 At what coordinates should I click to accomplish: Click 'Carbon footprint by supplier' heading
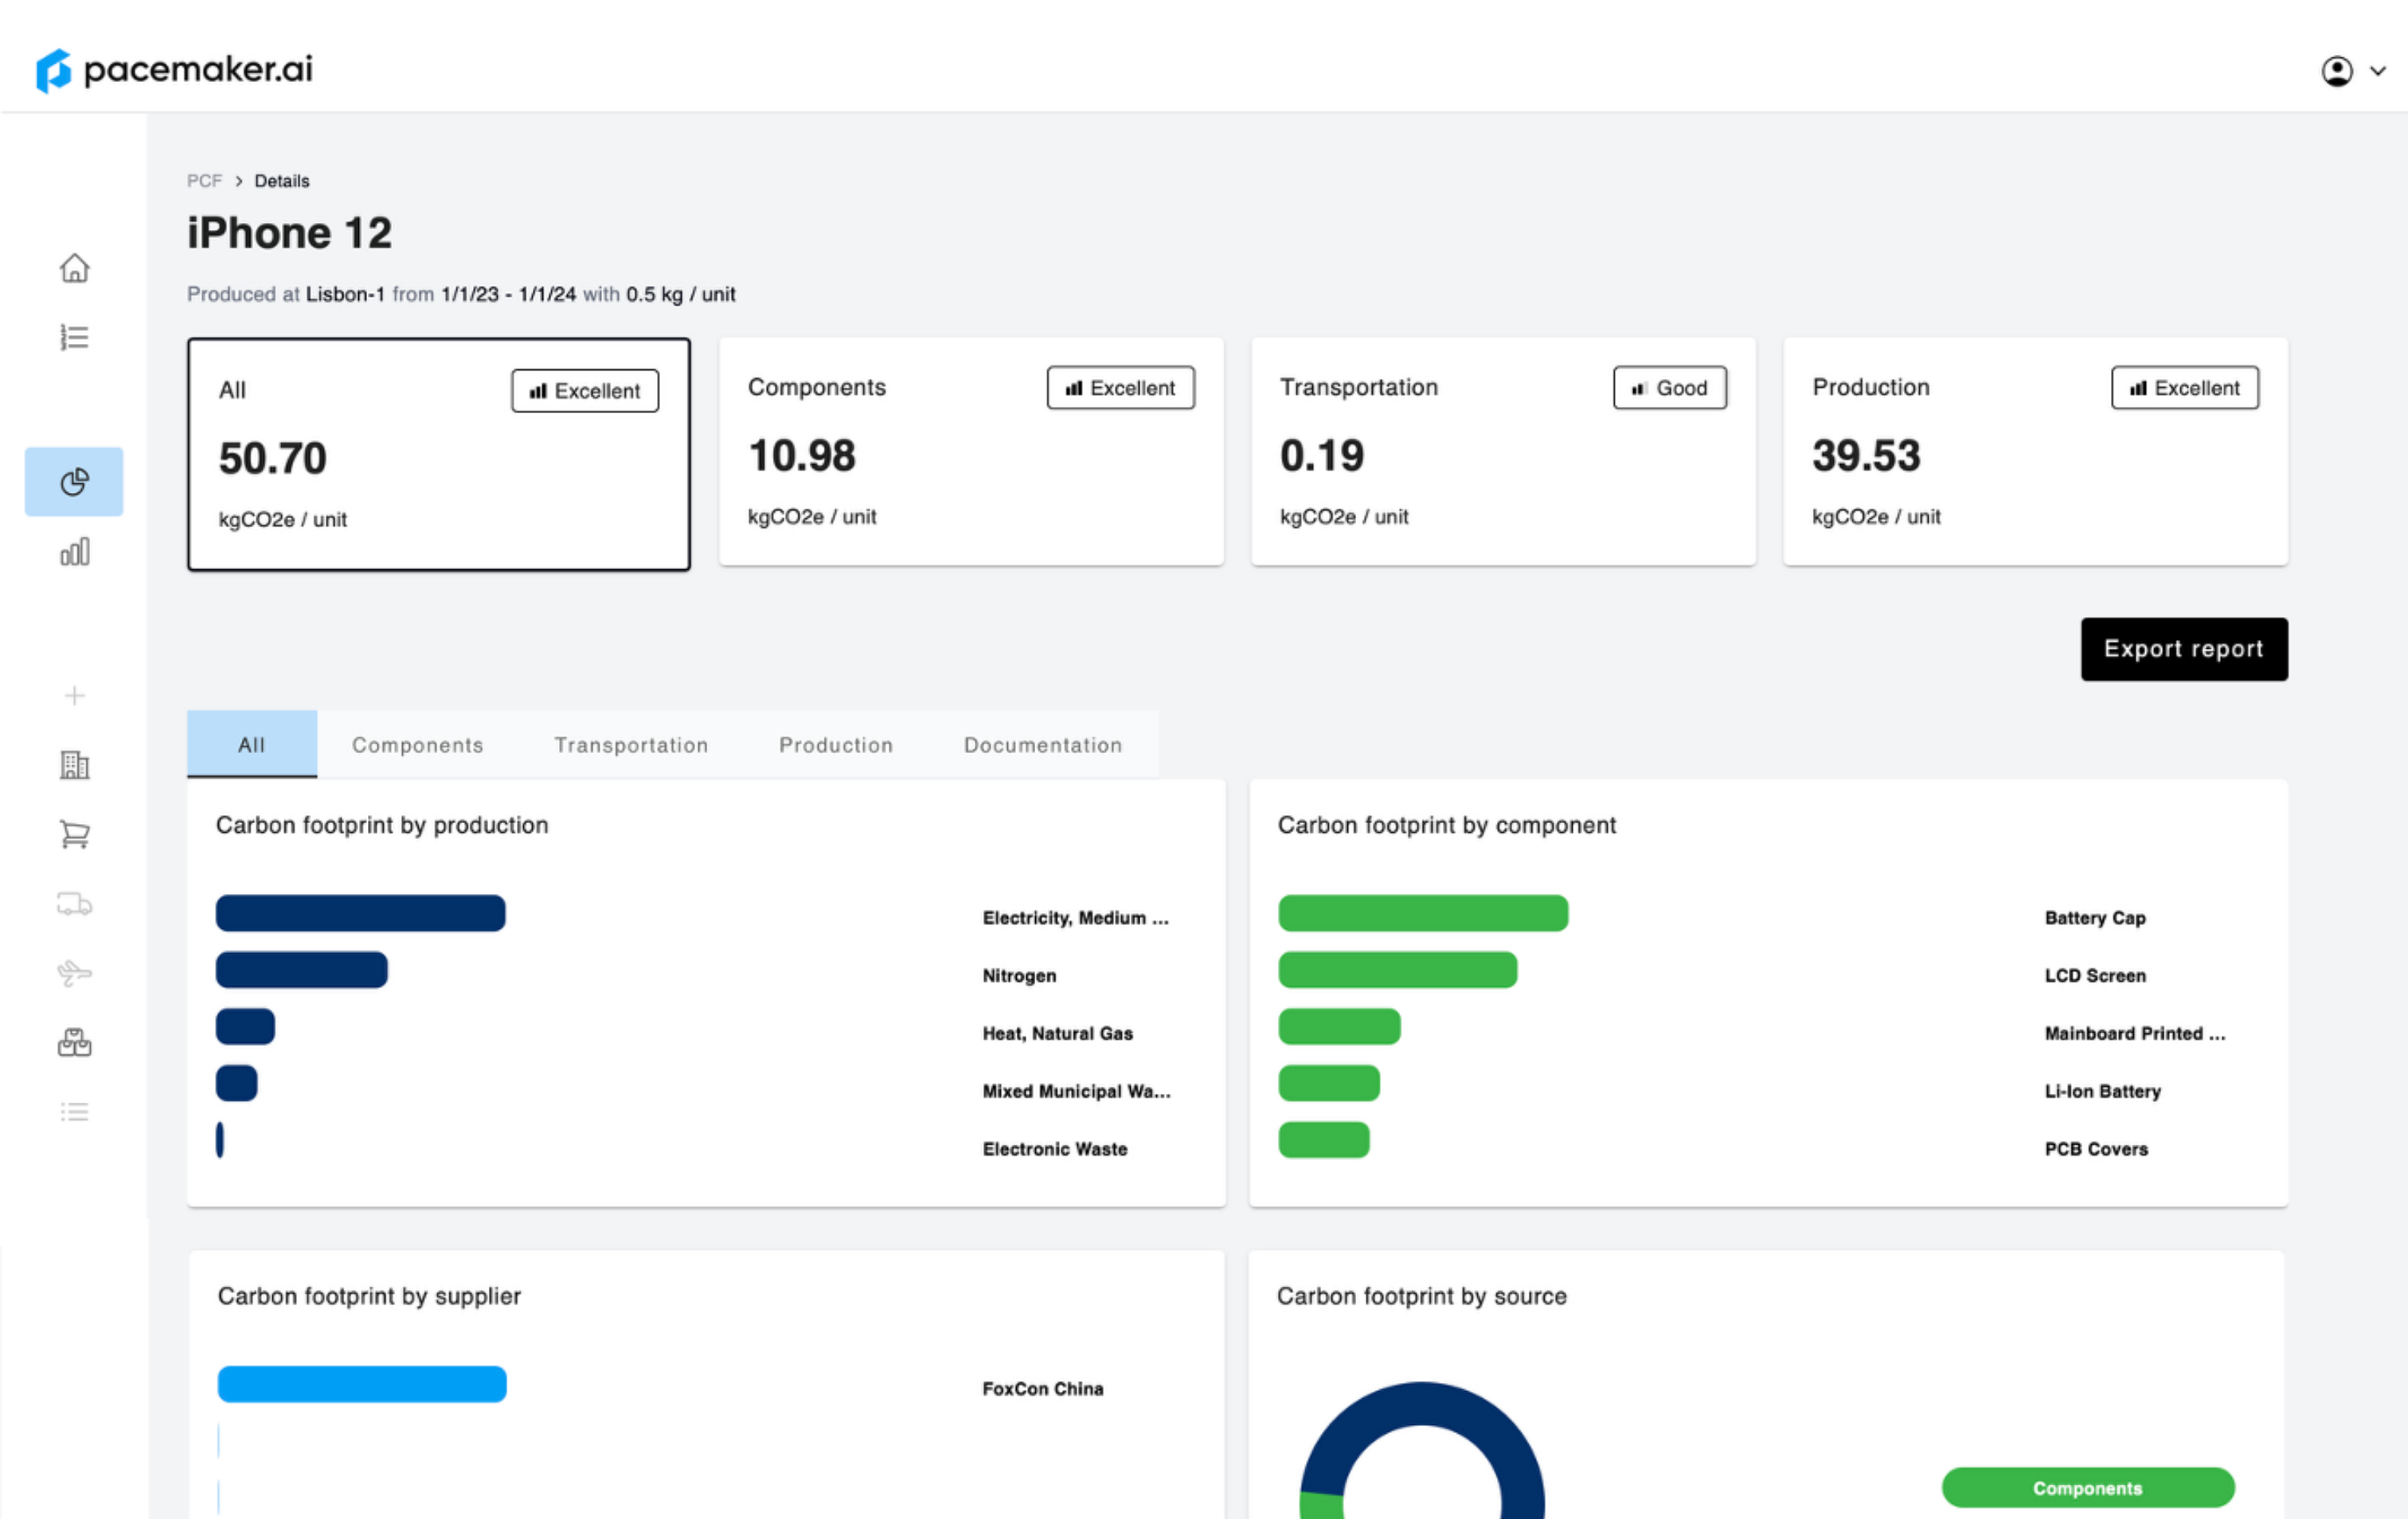click(369, 1296)
